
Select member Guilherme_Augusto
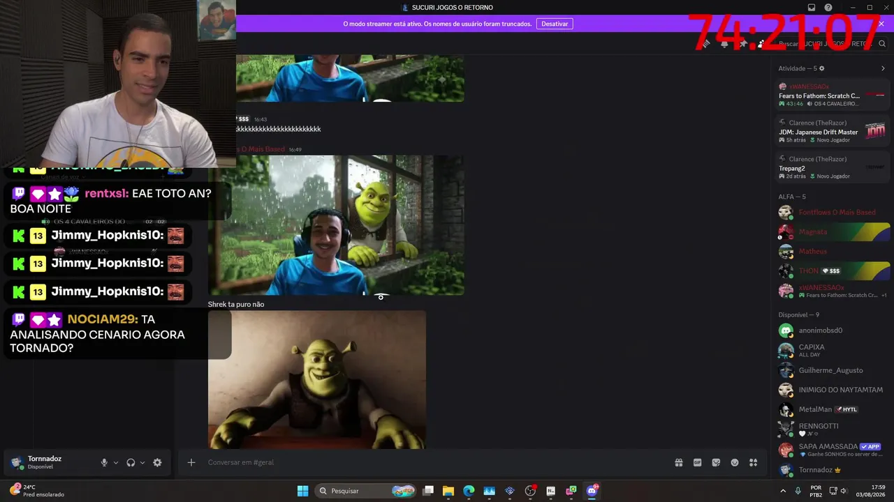point(834,370)
